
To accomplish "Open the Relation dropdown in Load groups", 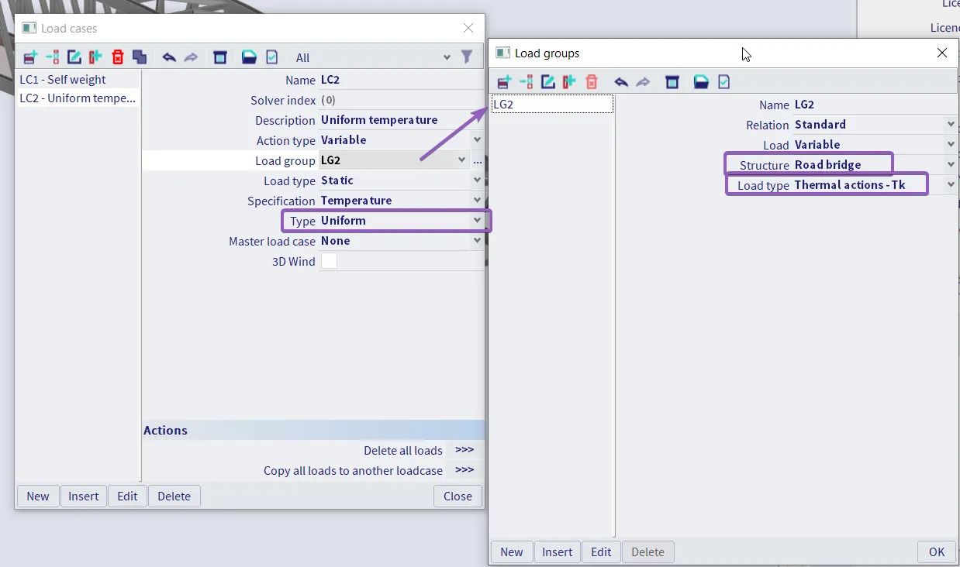I will pos(951,125).
